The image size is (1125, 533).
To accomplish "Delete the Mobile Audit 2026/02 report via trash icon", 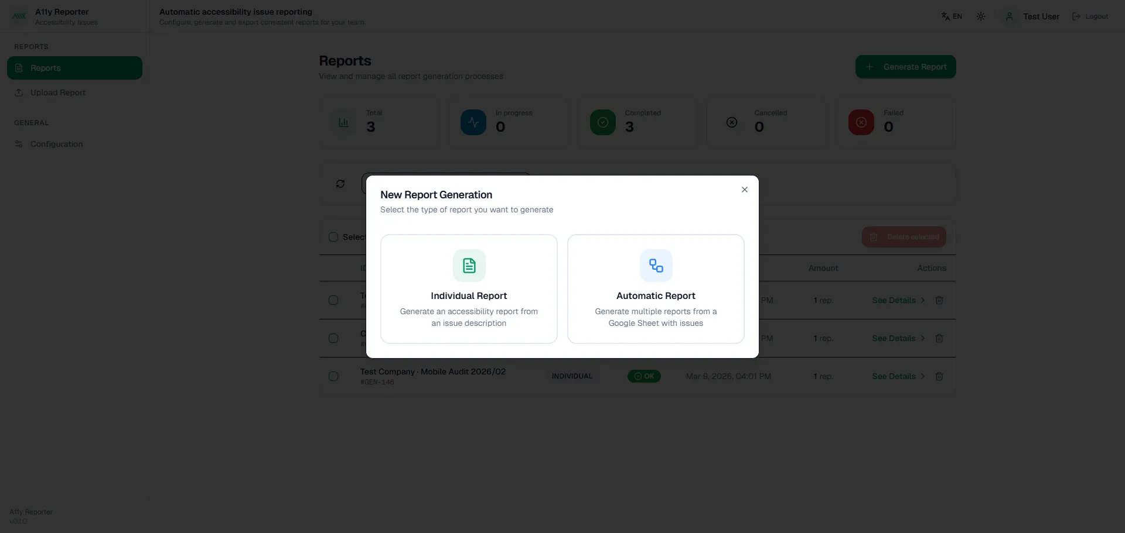I will pyautogui.click(x=939, y=376).
